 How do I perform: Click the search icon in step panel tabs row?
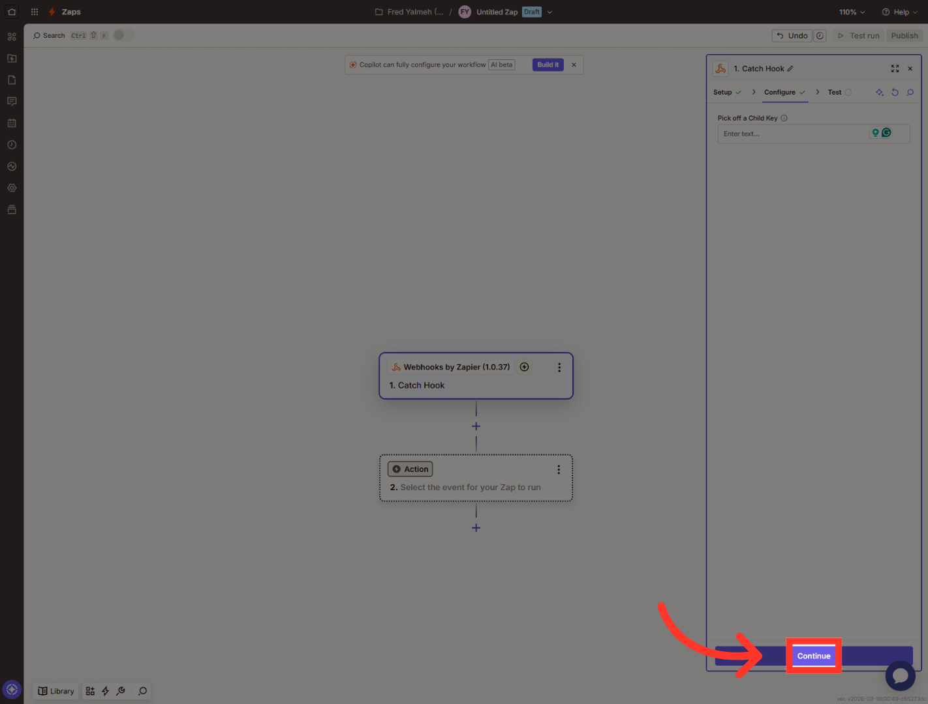coord(910,93)
